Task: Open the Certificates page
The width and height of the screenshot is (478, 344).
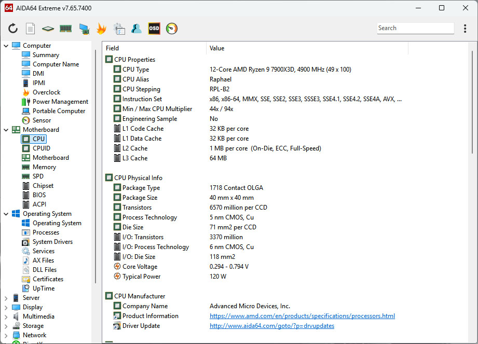Action: pyautogui.click(x=48, y=279)
